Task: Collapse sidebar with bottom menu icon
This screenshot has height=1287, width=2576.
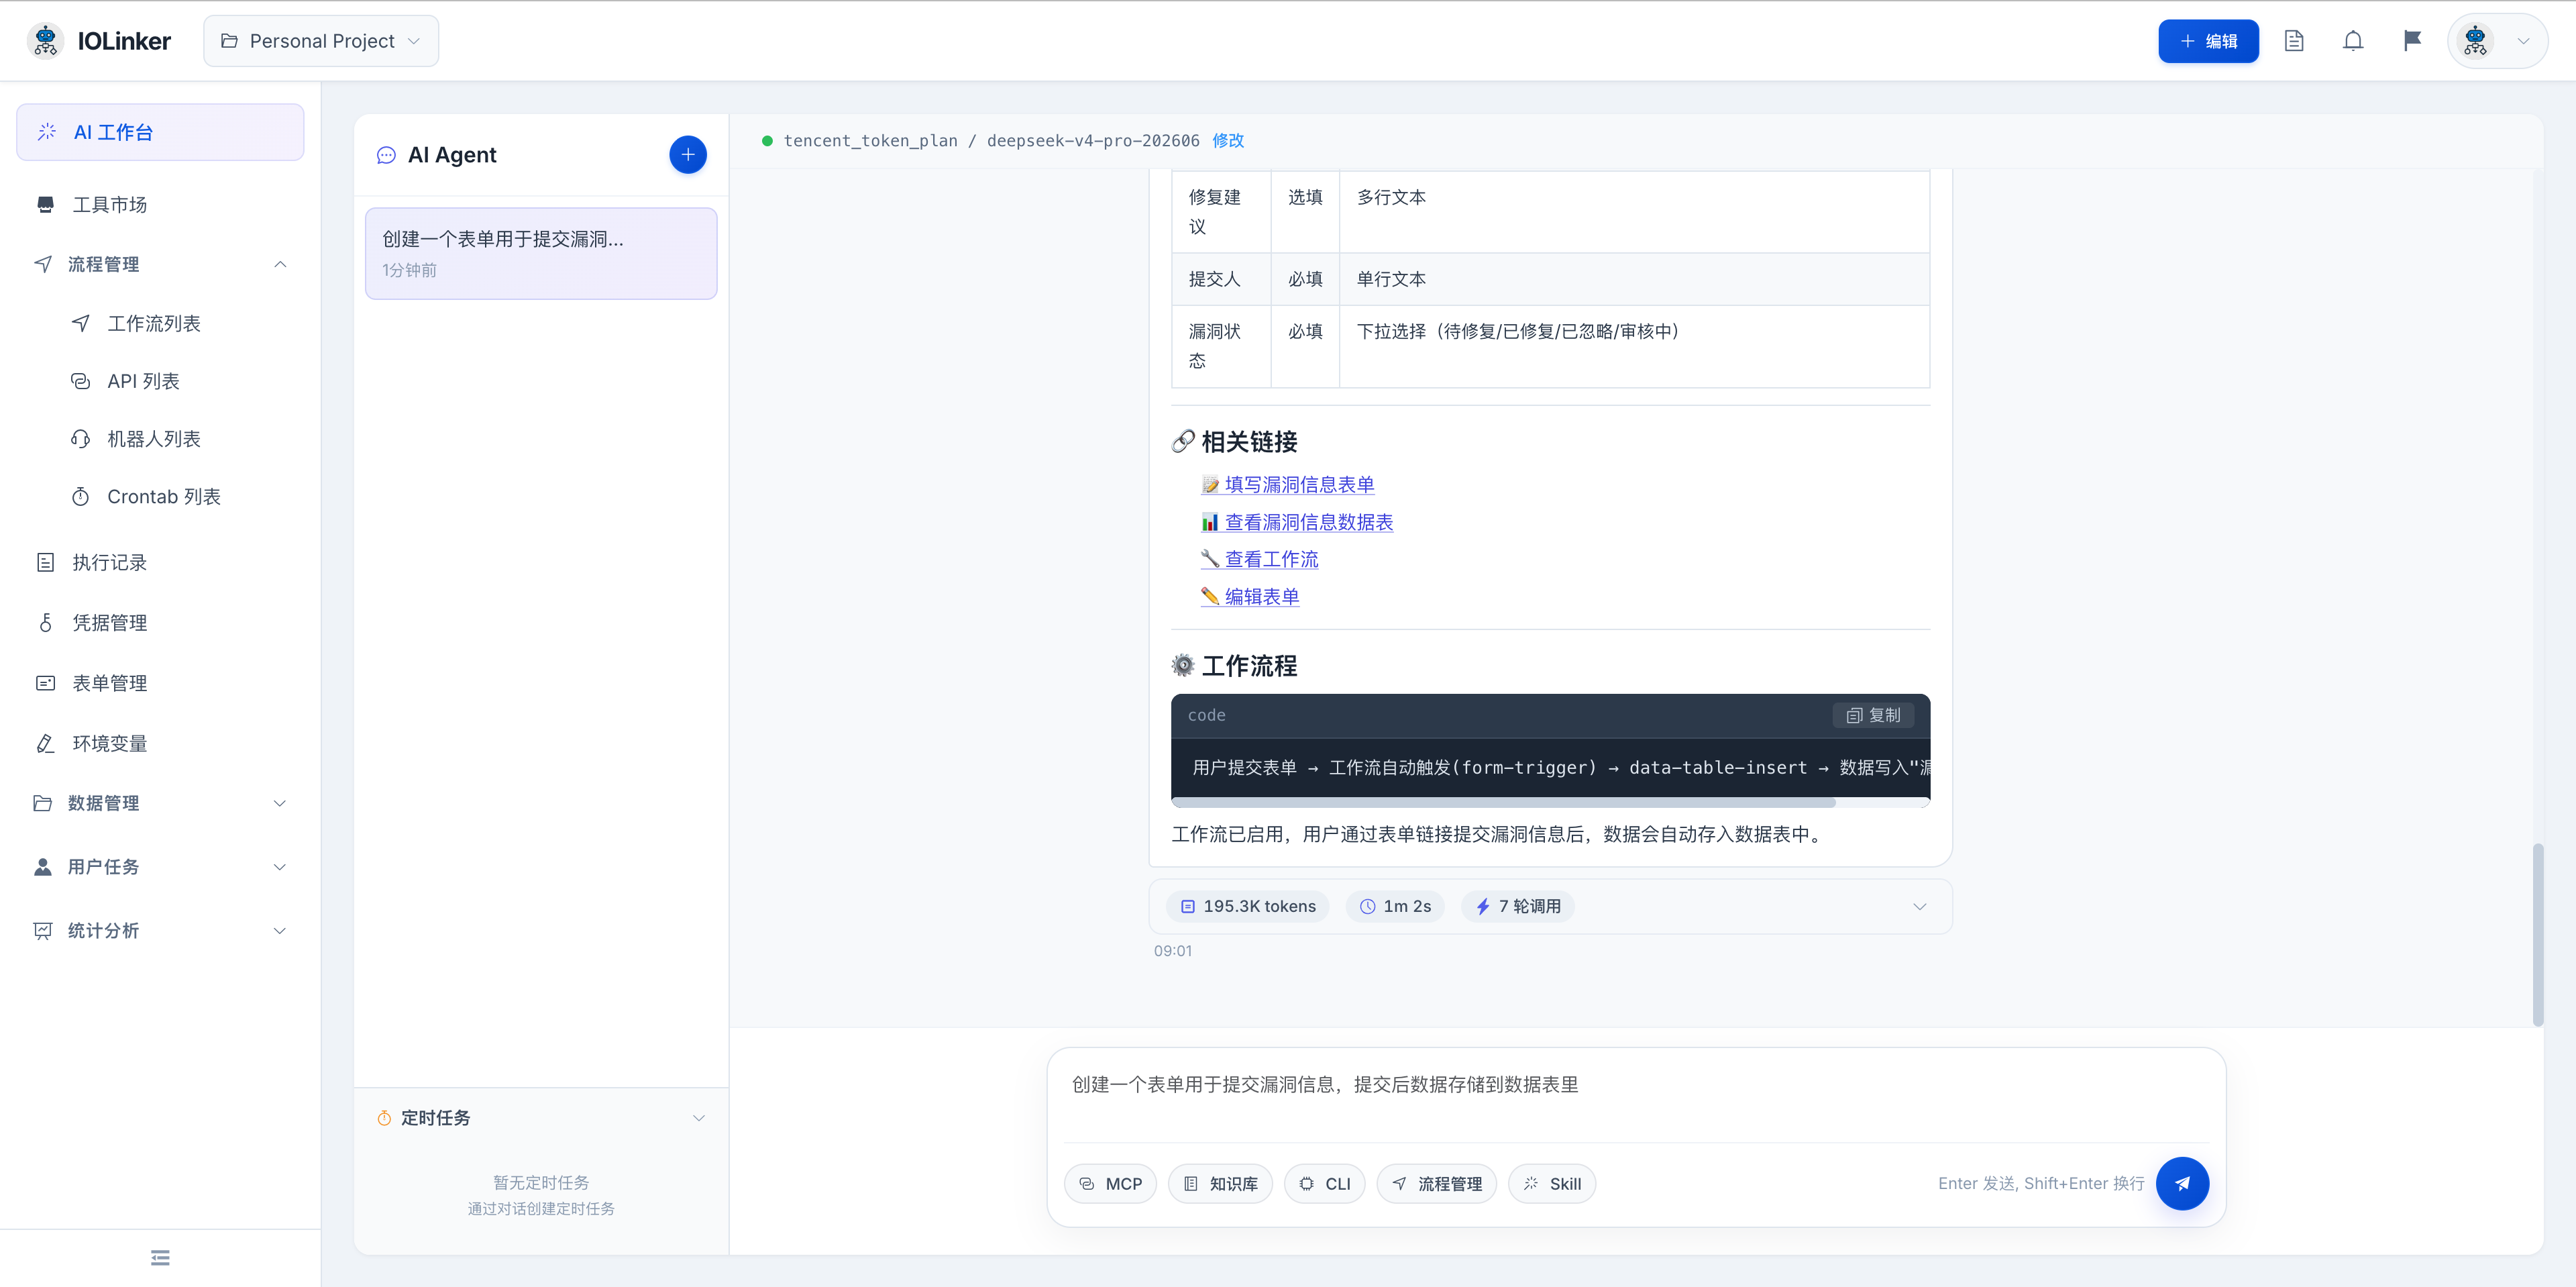Action: pyautogui.click(x=160, y=1258)
